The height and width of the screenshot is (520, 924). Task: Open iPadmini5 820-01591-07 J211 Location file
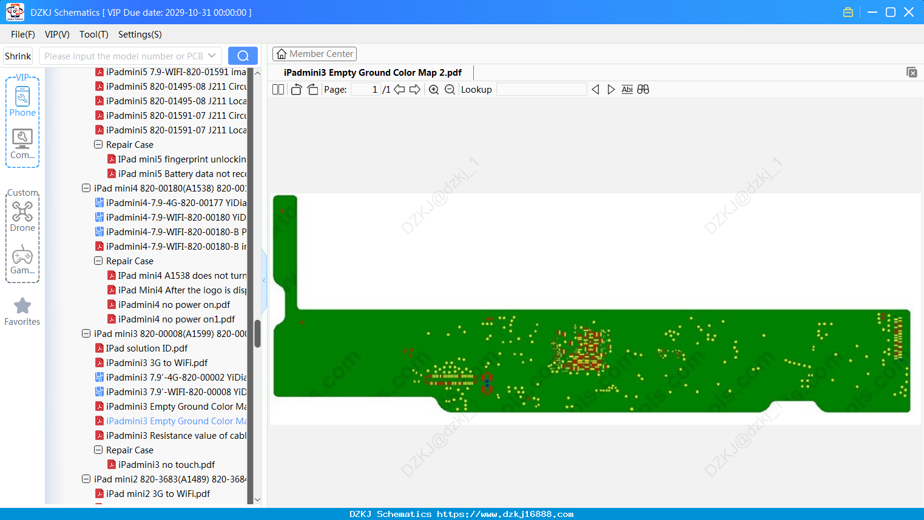(170, 130)
